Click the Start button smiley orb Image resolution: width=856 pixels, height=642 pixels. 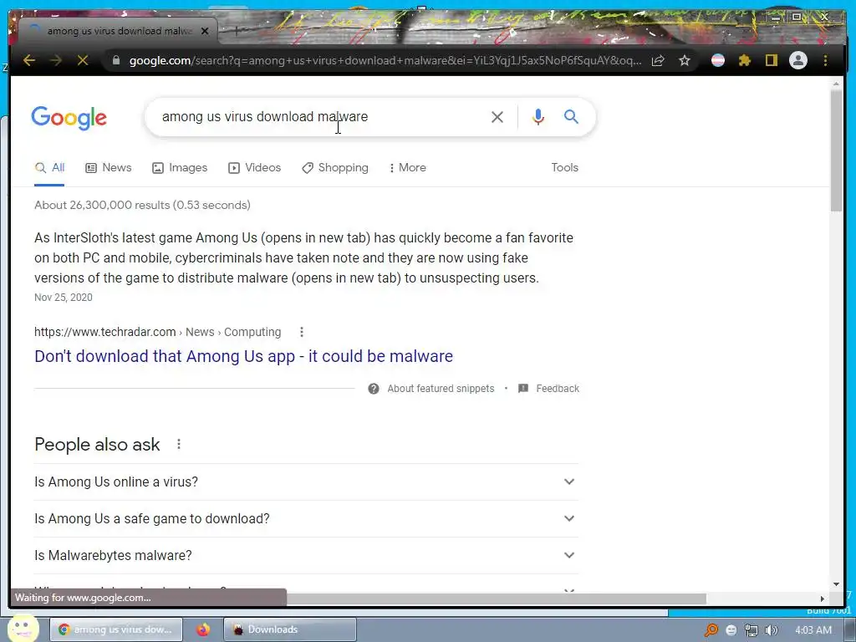click(23, 629)
